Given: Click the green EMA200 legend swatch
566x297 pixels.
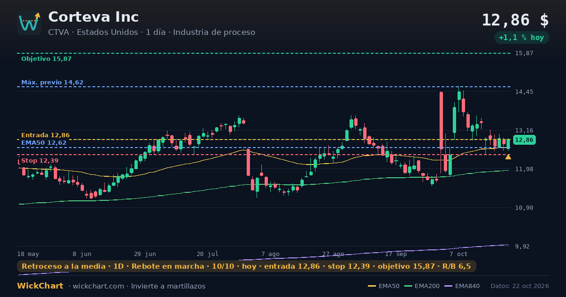Looking at the screenshot, I should [x=408, y=286].
